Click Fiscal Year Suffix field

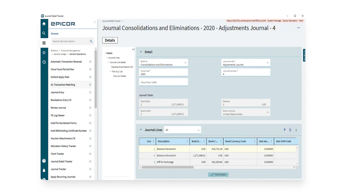(x=163, y=82)
